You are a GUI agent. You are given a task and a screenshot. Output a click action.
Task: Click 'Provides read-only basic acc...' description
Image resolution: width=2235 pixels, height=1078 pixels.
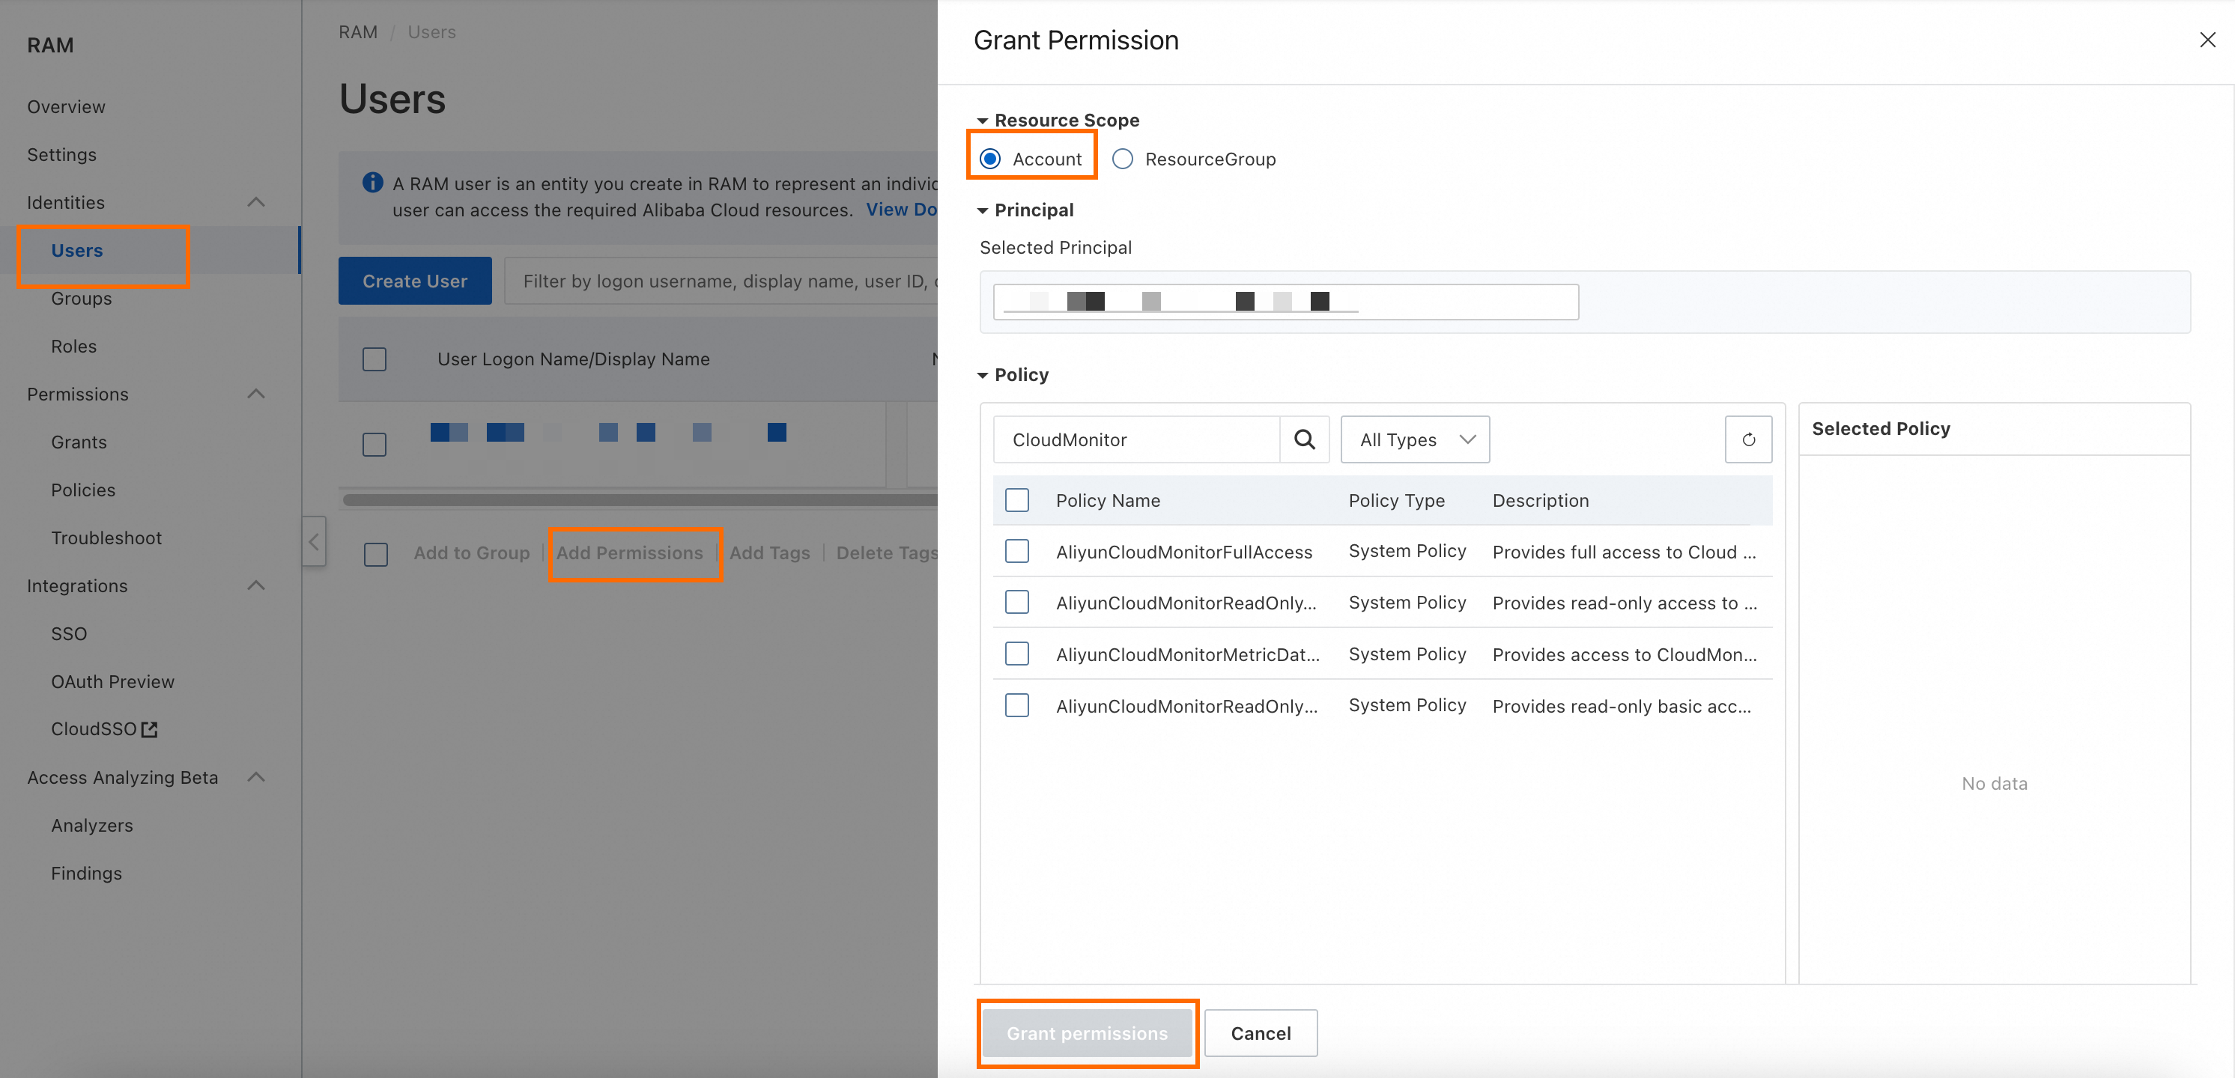pos(1622,707)
